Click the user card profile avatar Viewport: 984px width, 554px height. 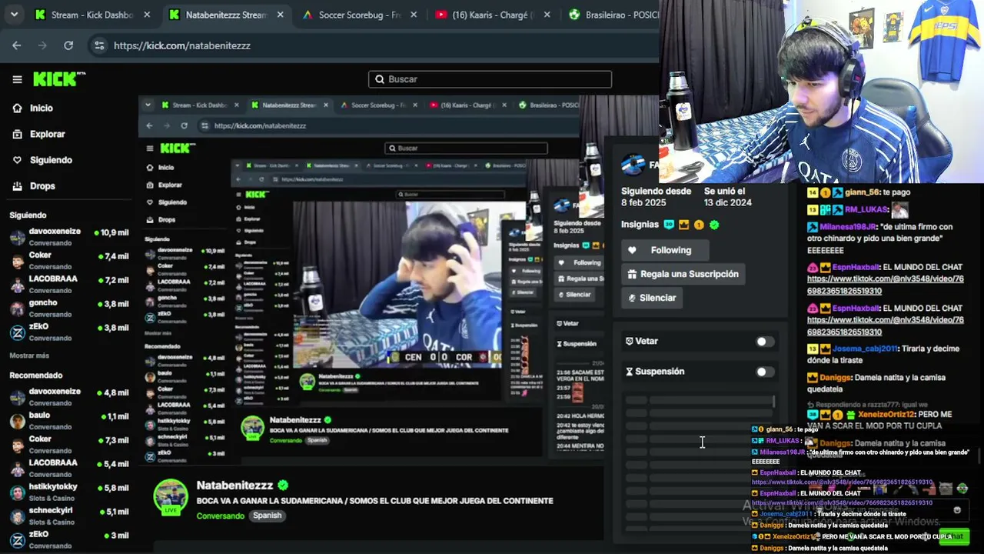click(633, 164)
